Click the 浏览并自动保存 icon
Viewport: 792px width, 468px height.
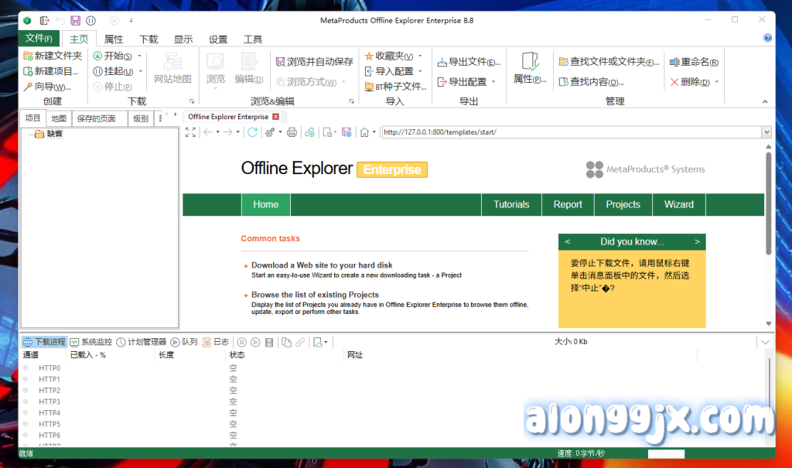tap(280, 61)
